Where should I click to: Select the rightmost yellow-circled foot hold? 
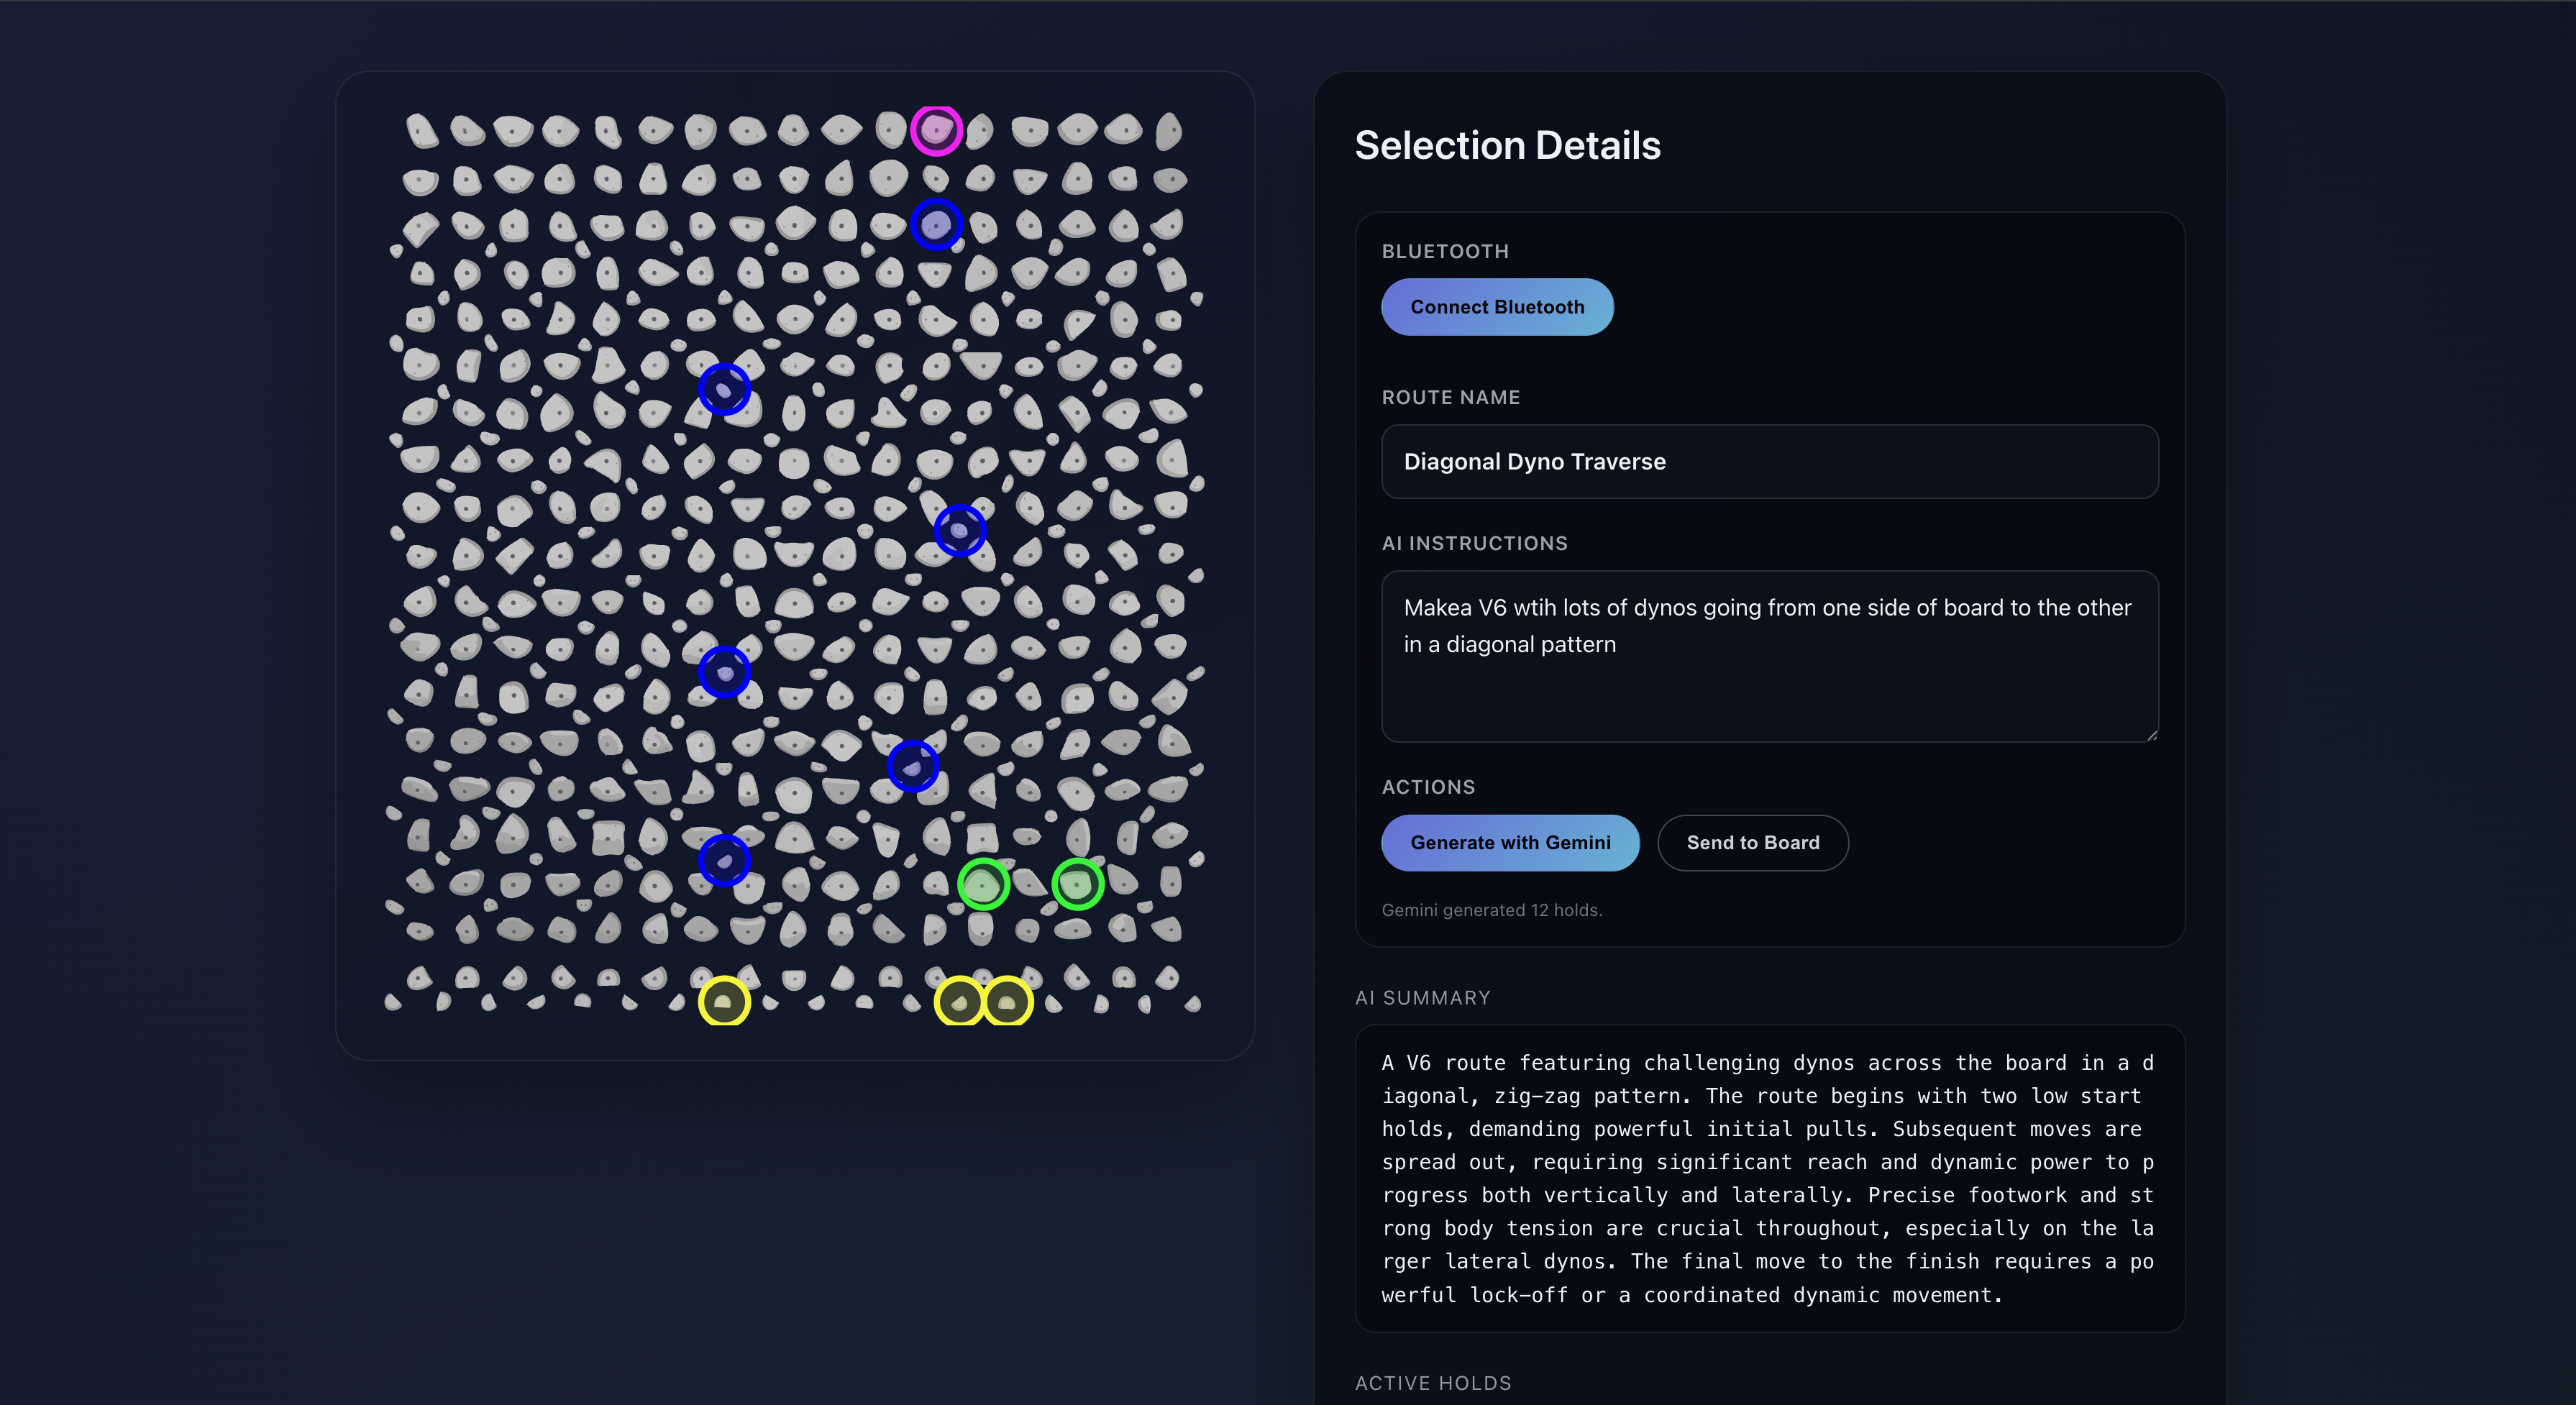1007,1001
